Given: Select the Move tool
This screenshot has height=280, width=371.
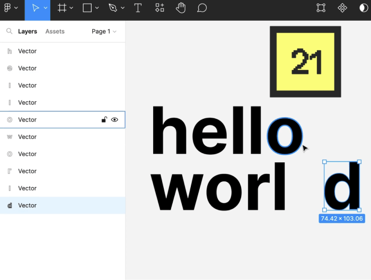Looking at the screenshot, I should [35, 8].
